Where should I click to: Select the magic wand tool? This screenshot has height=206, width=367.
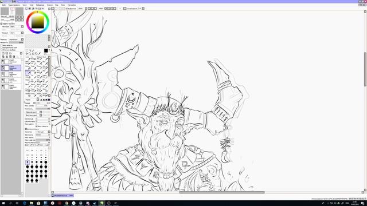pyautogui.click(x=33, y=50)
